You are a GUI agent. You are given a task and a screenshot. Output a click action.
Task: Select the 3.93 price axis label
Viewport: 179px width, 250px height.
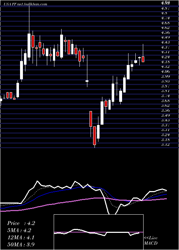pyautogui.click(x=165, y=81)
